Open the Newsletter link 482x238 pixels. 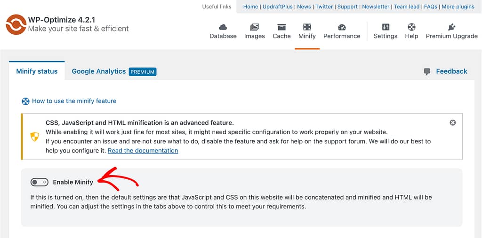click(x=376, y=7)
